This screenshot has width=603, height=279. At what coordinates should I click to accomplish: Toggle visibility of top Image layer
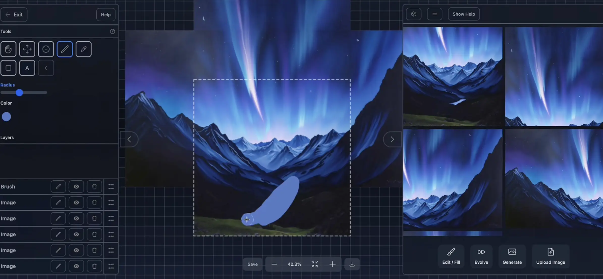(76, 203)
